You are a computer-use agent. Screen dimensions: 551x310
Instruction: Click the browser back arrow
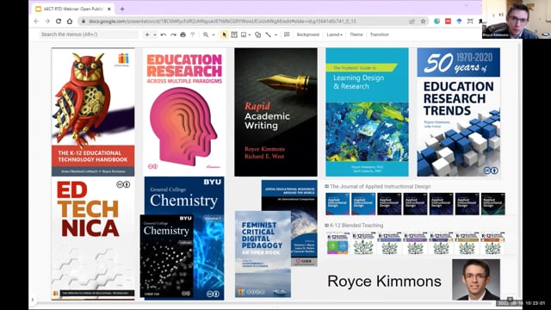pos(36,22)
